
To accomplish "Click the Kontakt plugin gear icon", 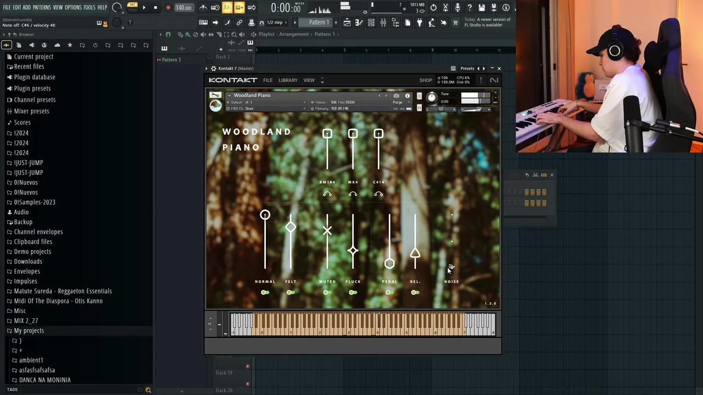I will 214,69.
